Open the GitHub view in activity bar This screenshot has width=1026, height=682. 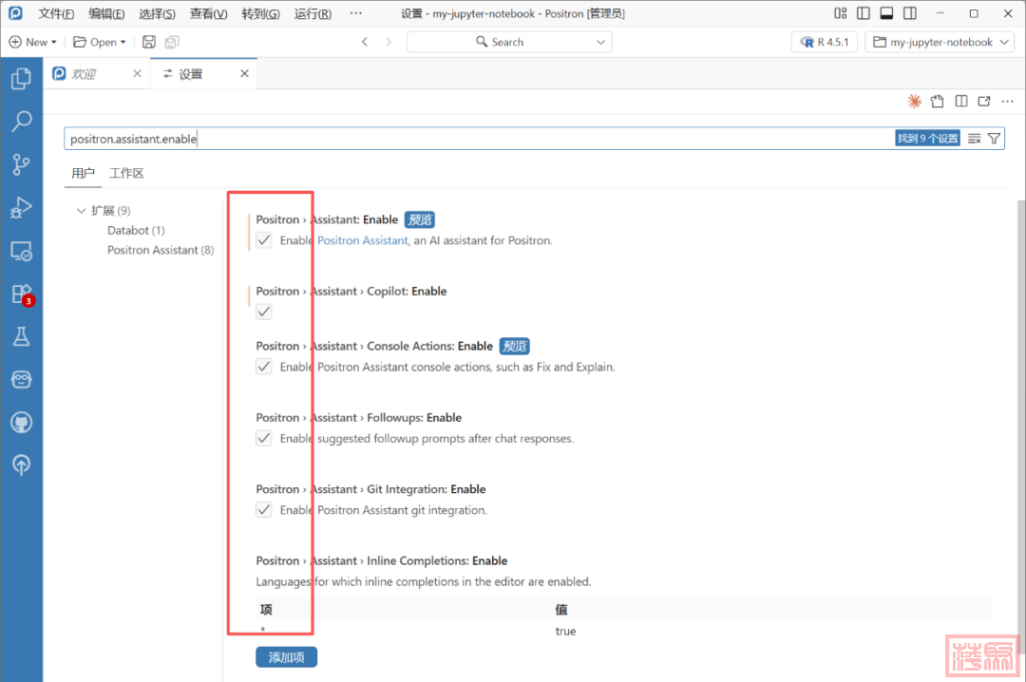21,422
